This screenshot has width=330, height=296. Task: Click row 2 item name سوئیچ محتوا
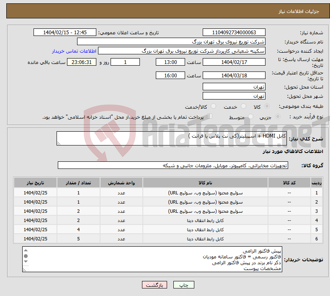(205, 202)
